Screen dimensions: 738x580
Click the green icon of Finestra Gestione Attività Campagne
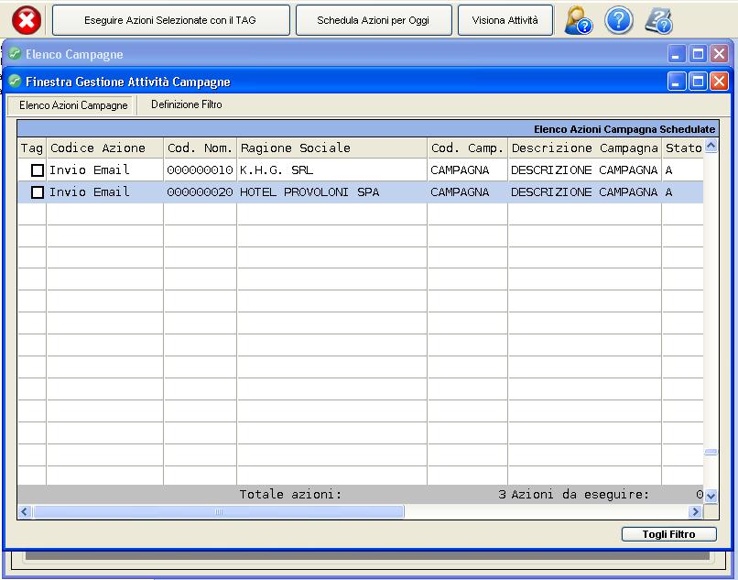[15, 81]
